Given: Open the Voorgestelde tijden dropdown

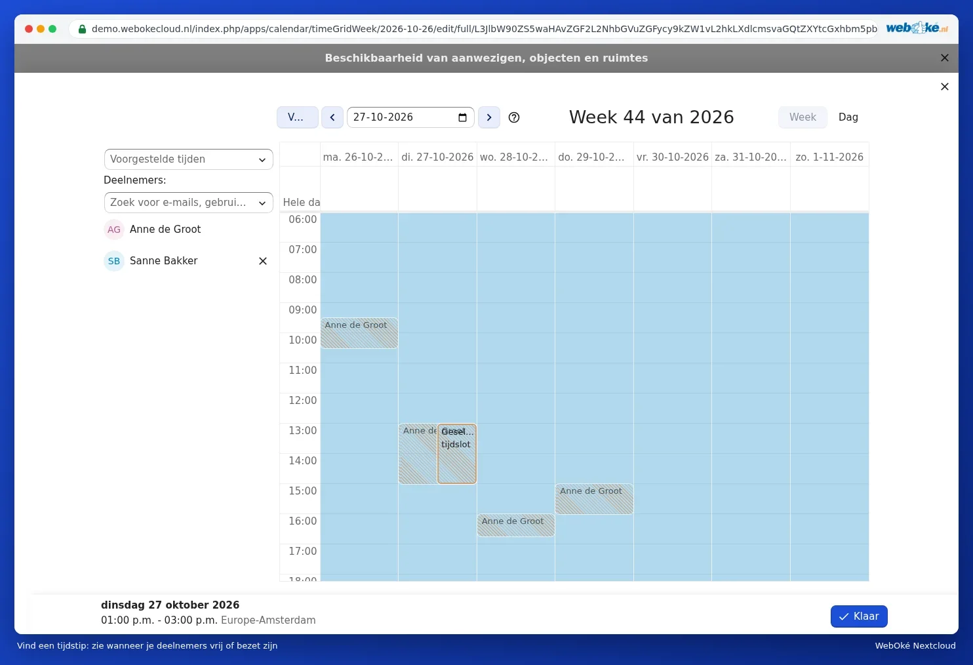Looking at the screenshot, I should click(x=189, y=159).
